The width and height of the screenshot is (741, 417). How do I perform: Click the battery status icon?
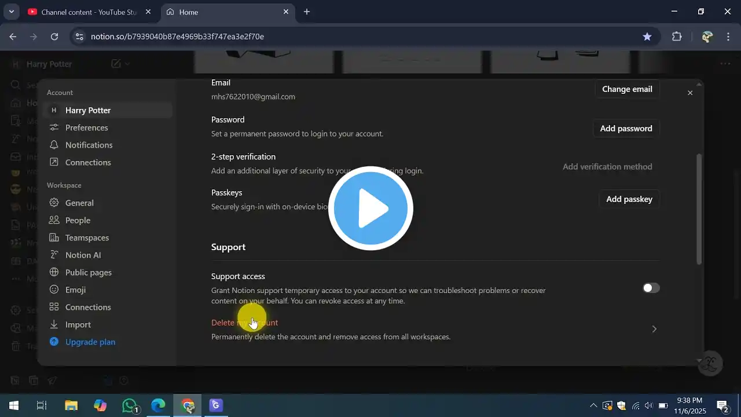[663, 405]
